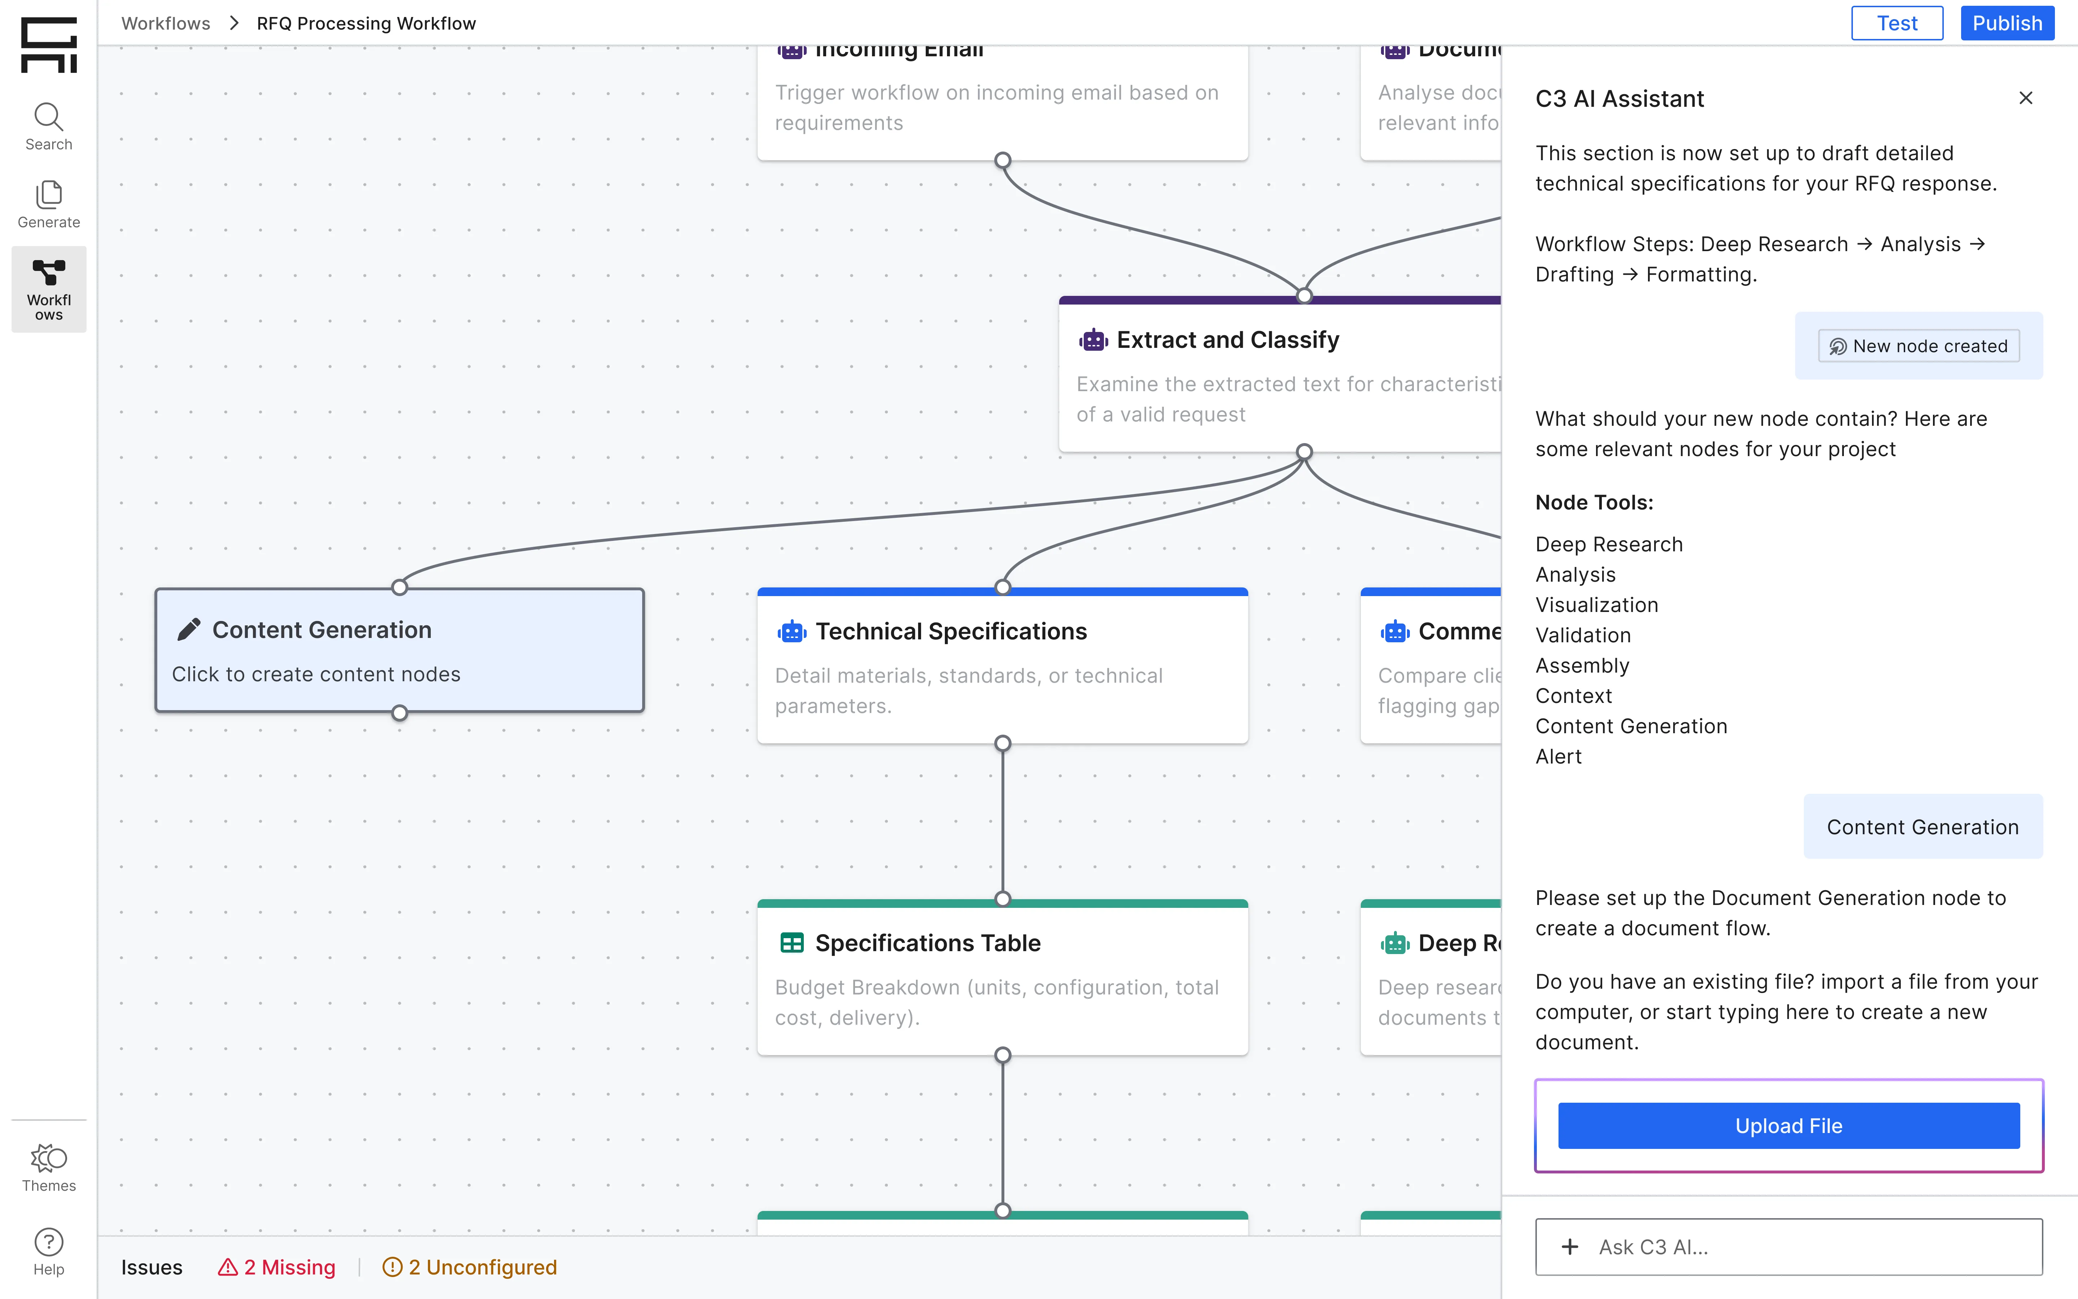Viewport: 2078px width, 1299px height.
Task: Click the top connector of Technical Specifications node
Action: pyautogui.click(x=1002, y=588)
